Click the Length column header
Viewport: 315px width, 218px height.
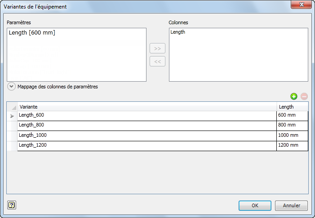(293, 107)
